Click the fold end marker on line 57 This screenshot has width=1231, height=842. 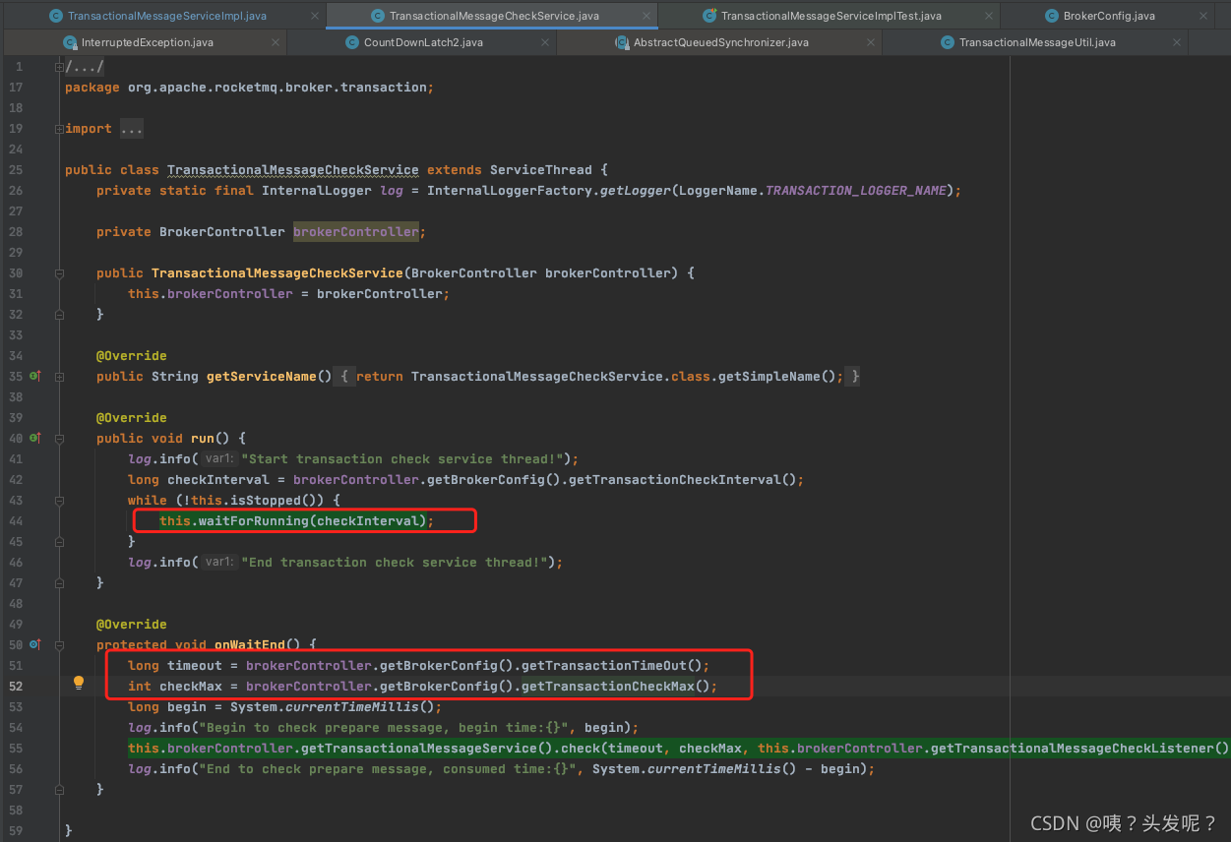tap(59, 789)
